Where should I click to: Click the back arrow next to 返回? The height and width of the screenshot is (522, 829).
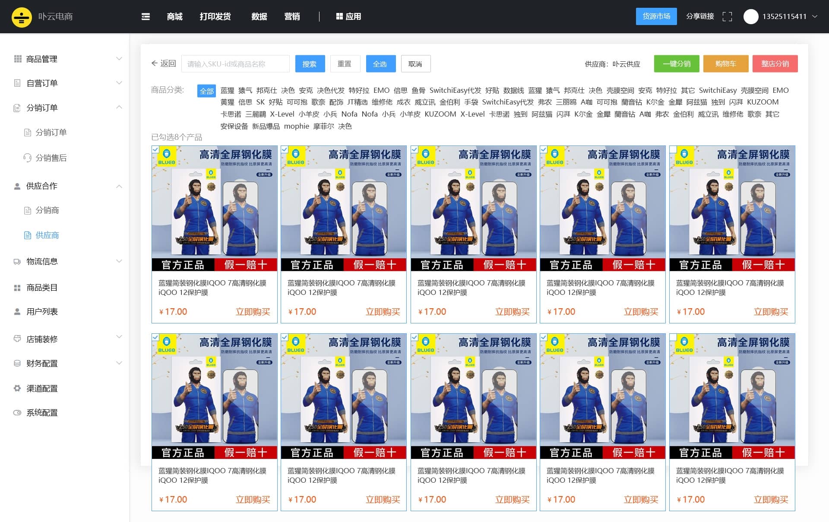(154, 63)
